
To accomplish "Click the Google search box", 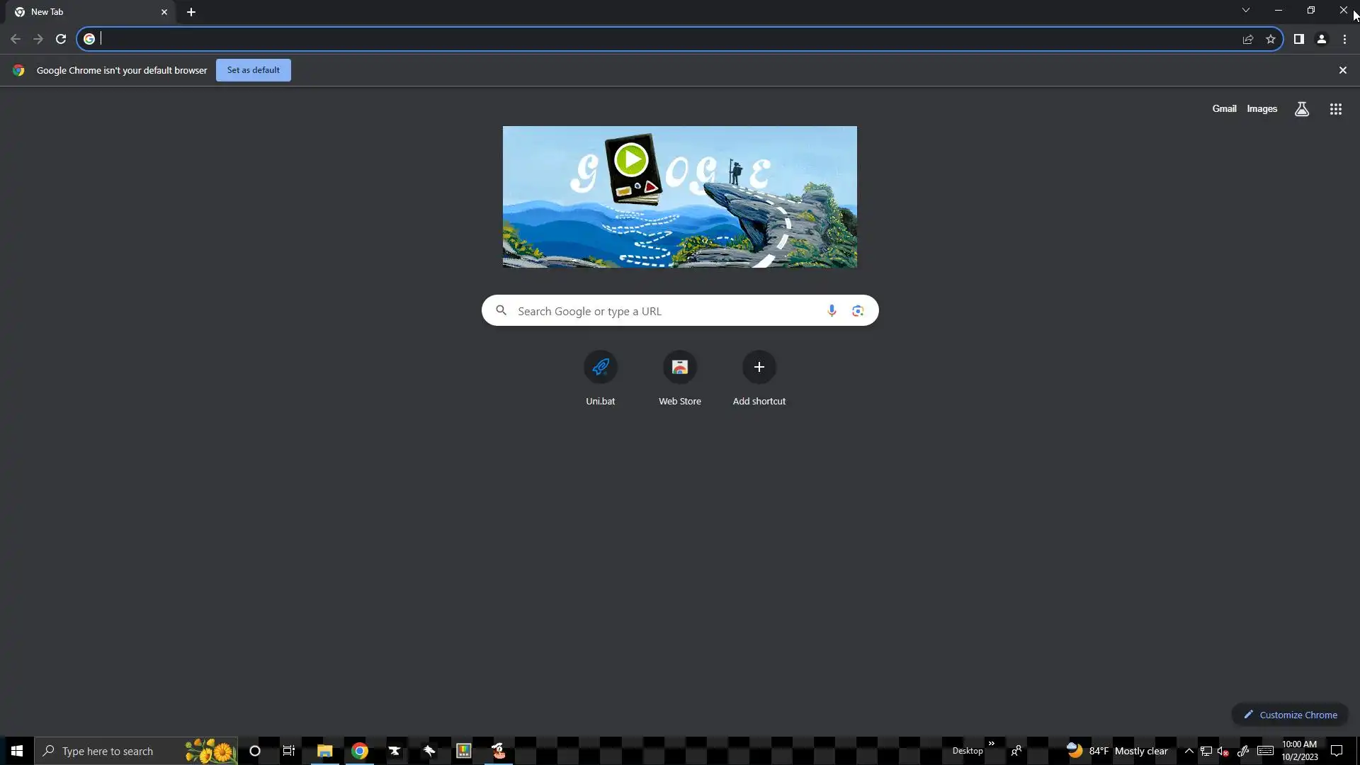I will [x=666, y=311].
